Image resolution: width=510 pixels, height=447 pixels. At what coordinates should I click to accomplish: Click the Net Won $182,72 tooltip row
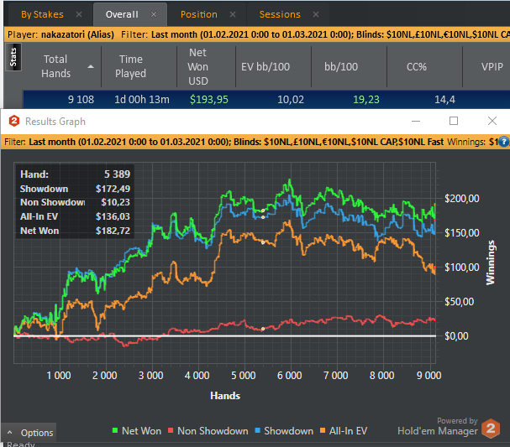point(75,231)
